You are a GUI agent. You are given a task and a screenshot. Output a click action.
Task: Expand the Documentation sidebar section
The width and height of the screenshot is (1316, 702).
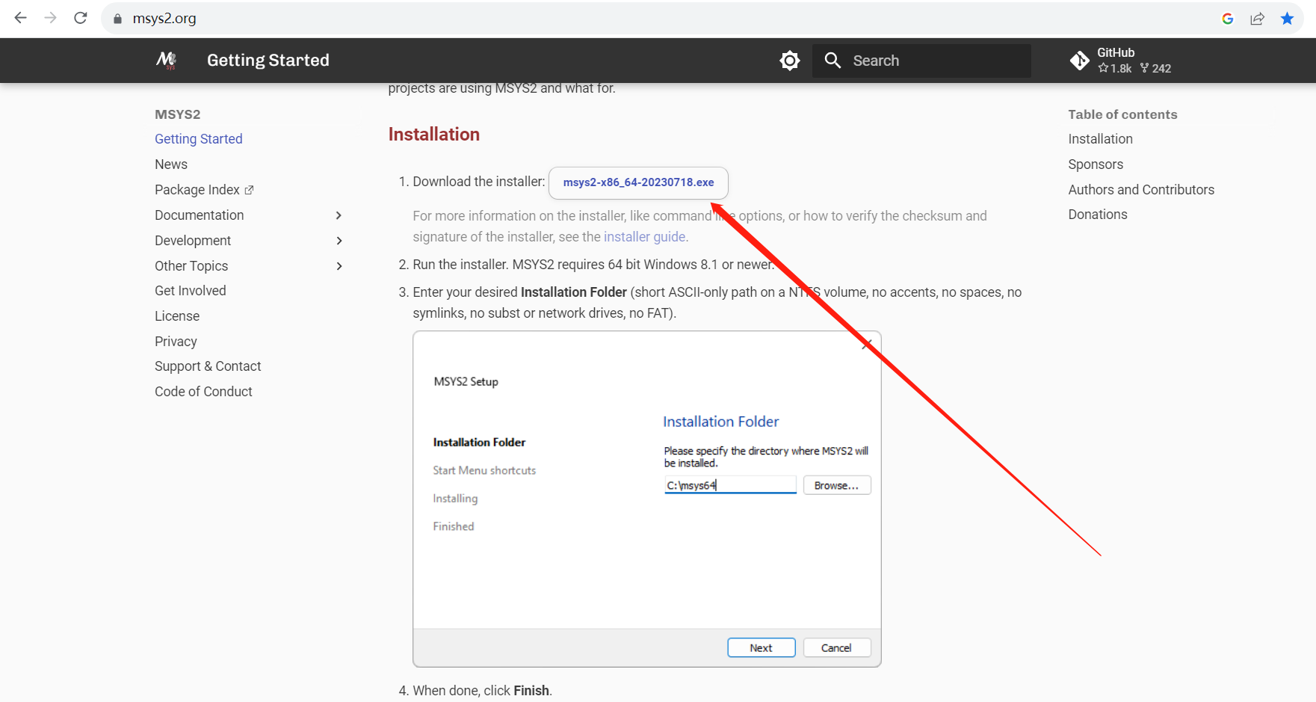click(339, 215)
